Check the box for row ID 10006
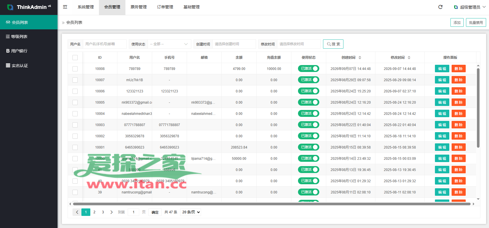Viewport: 489px width, 228px height. (75, 91)
